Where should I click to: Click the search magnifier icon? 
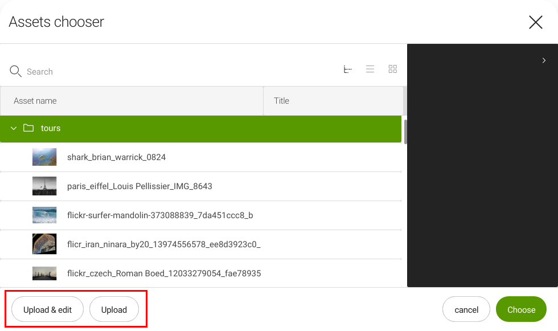[x=15, y=71]
